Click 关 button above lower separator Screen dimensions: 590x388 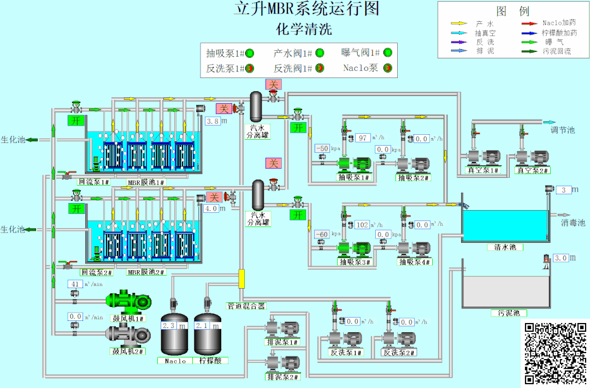pos(273,163)
